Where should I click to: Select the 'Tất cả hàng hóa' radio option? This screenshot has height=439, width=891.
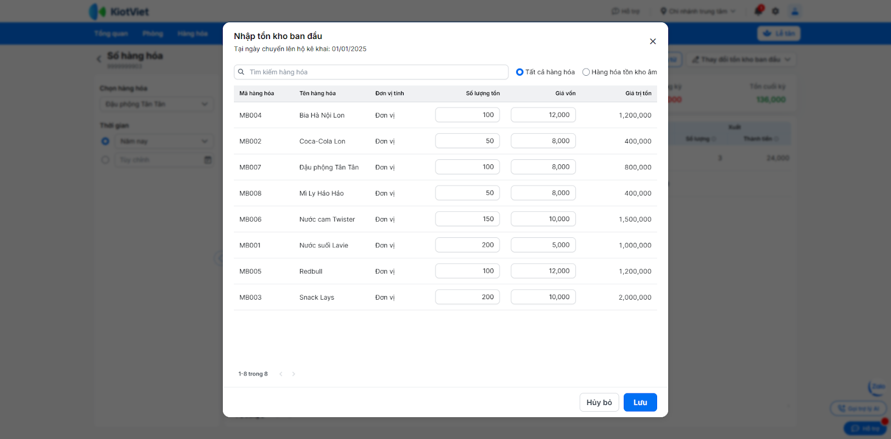[520, 72]
